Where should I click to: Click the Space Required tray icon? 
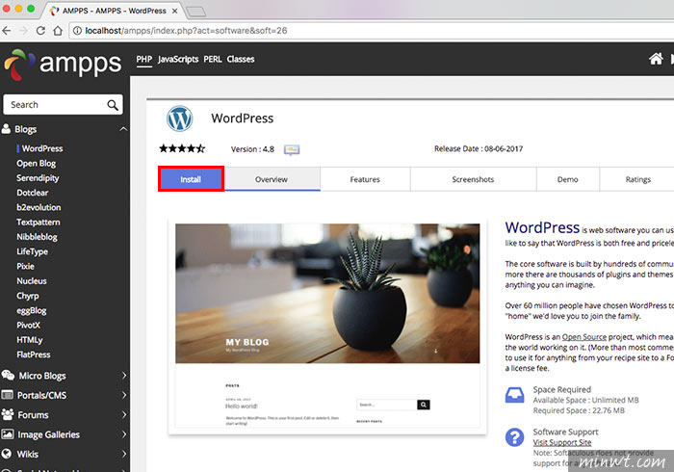[x=514, y=395]
